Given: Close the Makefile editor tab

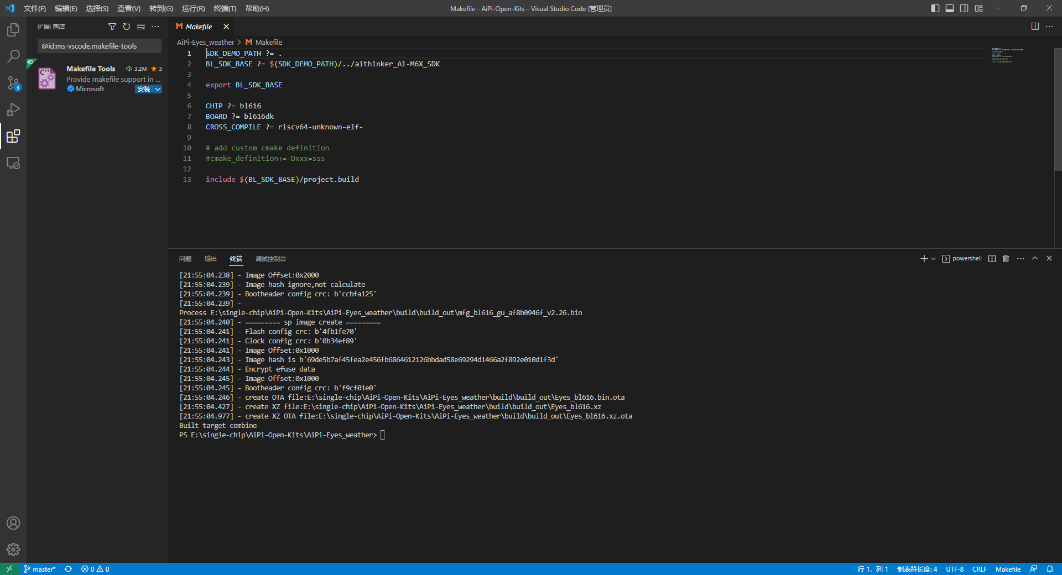Looking at the screenshot, I should point(226,27).
